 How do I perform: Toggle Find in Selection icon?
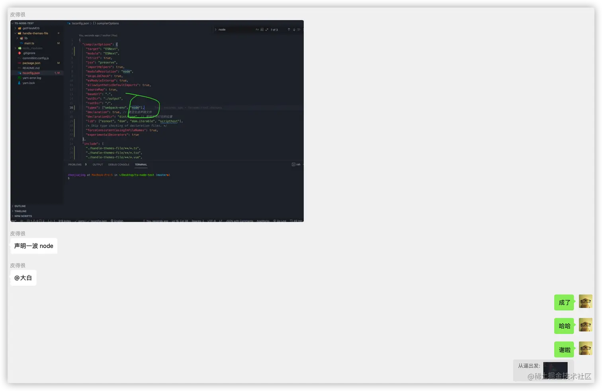[299, 29]
